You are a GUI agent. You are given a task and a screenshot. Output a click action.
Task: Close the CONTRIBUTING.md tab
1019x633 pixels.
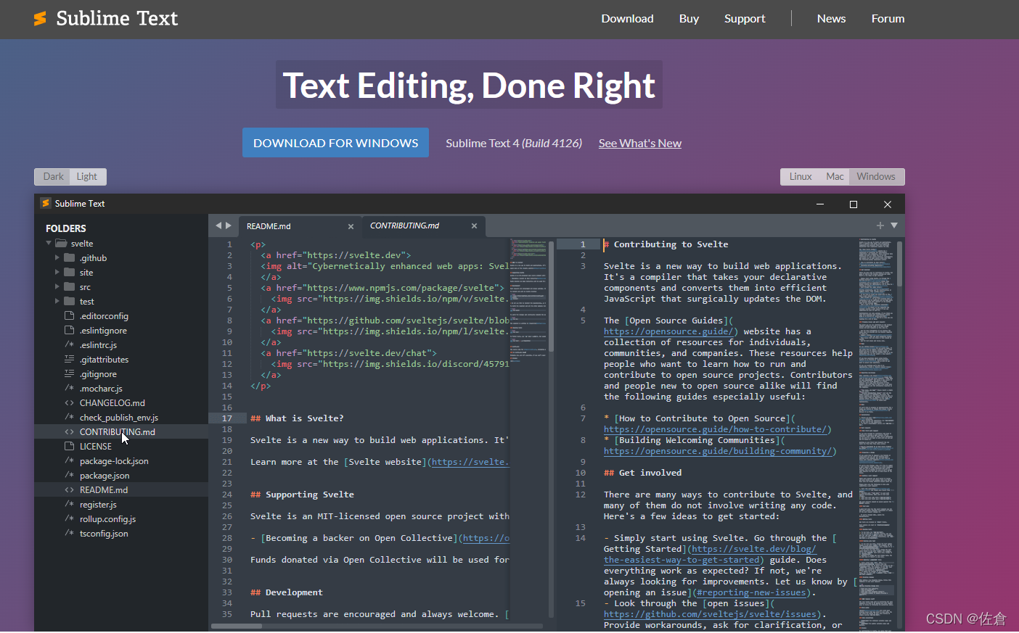[474, 226]
